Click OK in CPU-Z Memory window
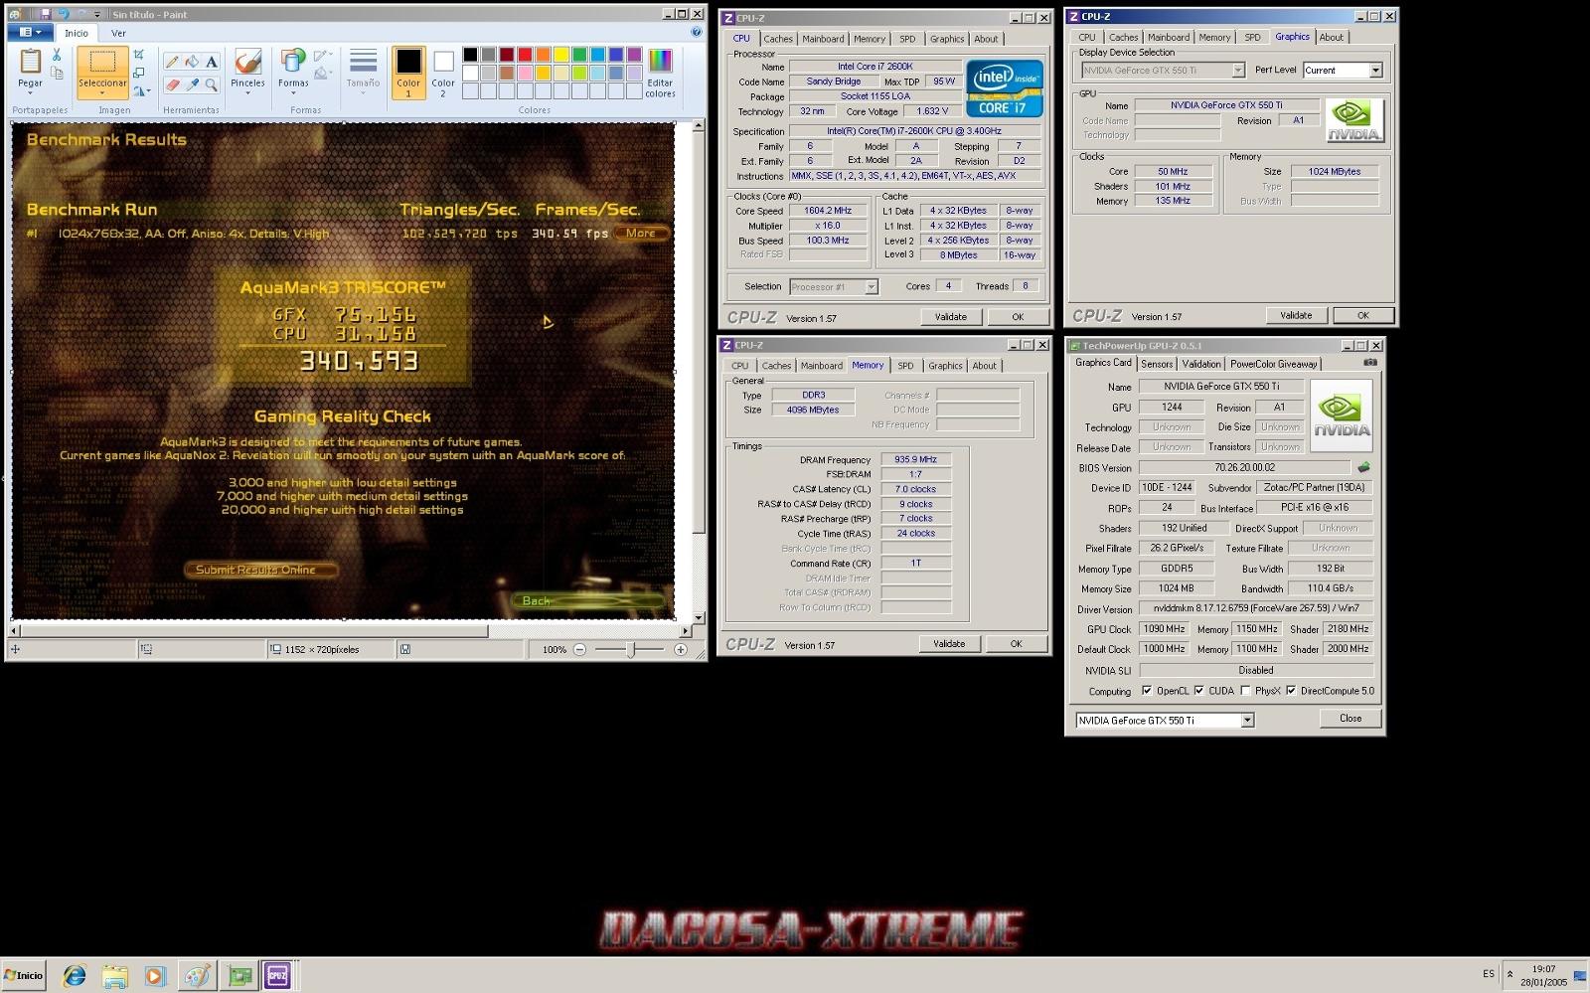Screen dimensions: 1590x993 (1016, 644)
